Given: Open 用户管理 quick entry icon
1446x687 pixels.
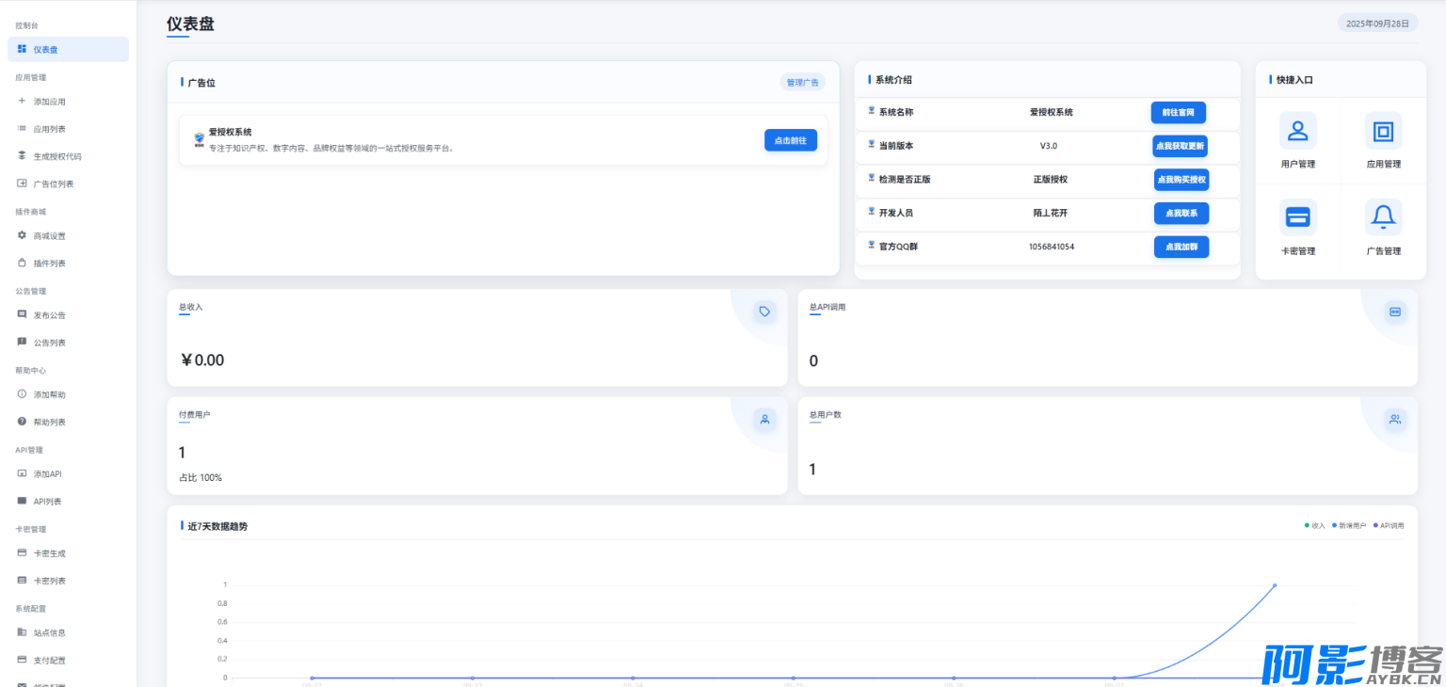Looking at the screenshot, I should tap(1297, 131).
